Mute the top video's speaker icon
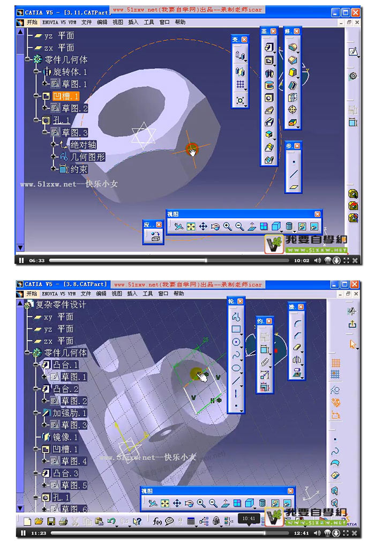The height and width of the screenshot is (546, 375). coord(317,261)
